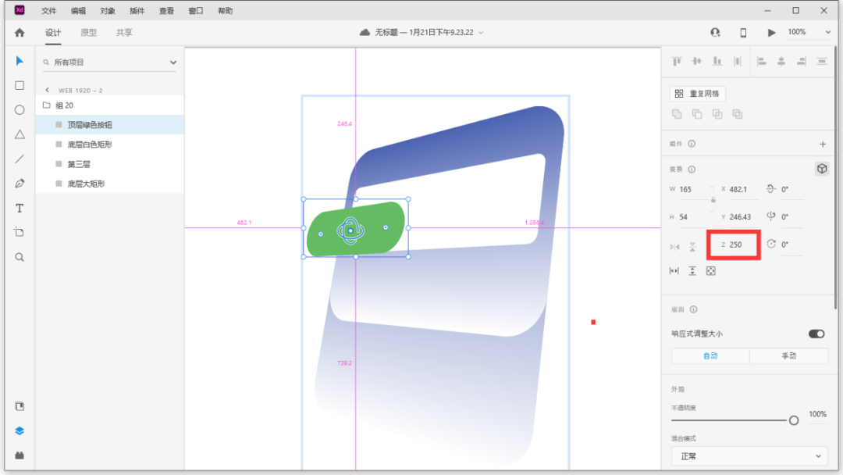Select the Rectangle tool

point(20,86)
